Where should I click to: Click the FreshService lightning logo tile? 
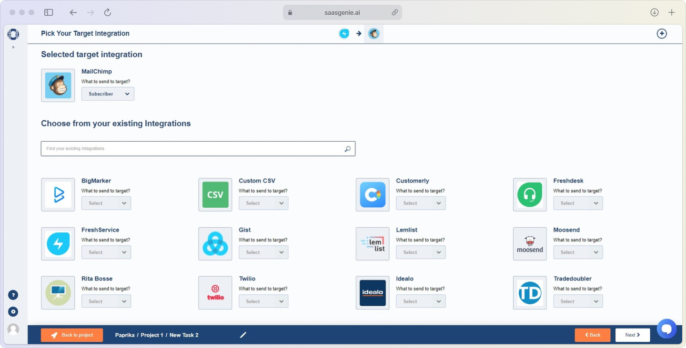point(58,244)
